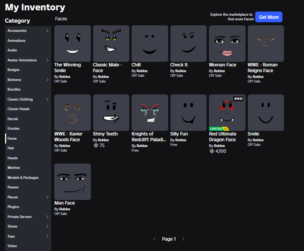This screenshot has height=251, width=304.
Task: Select the Animations category
Action: pyautogui.click(x=28, y=41)
